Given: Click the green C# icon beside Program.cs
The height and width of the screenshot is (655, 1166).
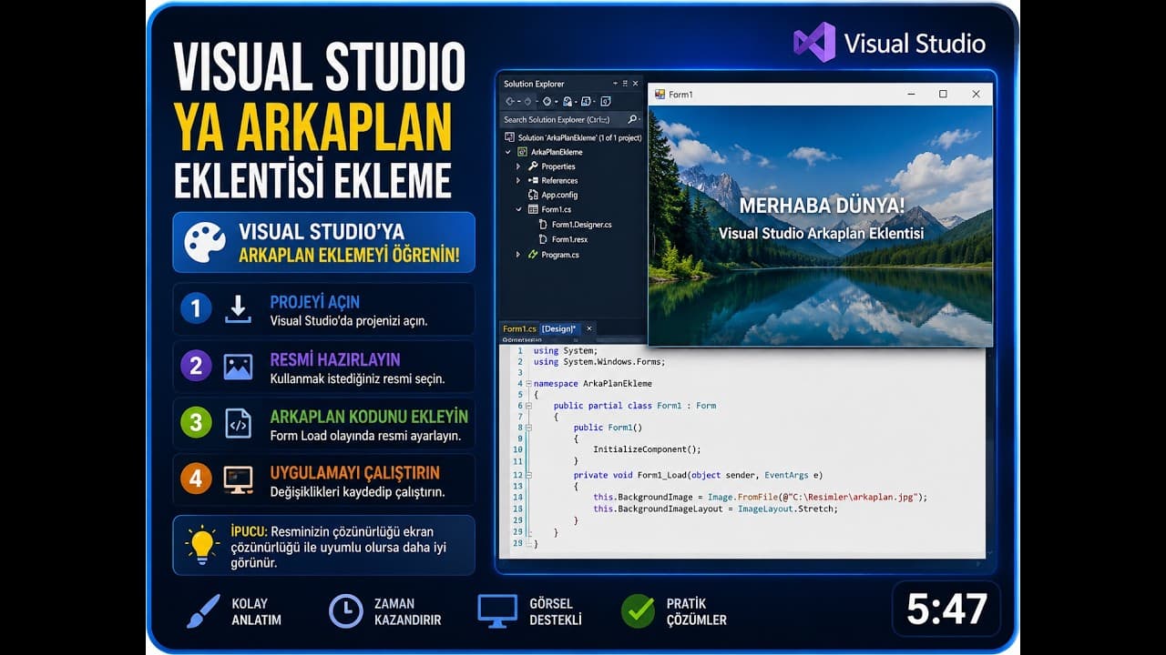Looking at the screenshot, I should 533,255.
